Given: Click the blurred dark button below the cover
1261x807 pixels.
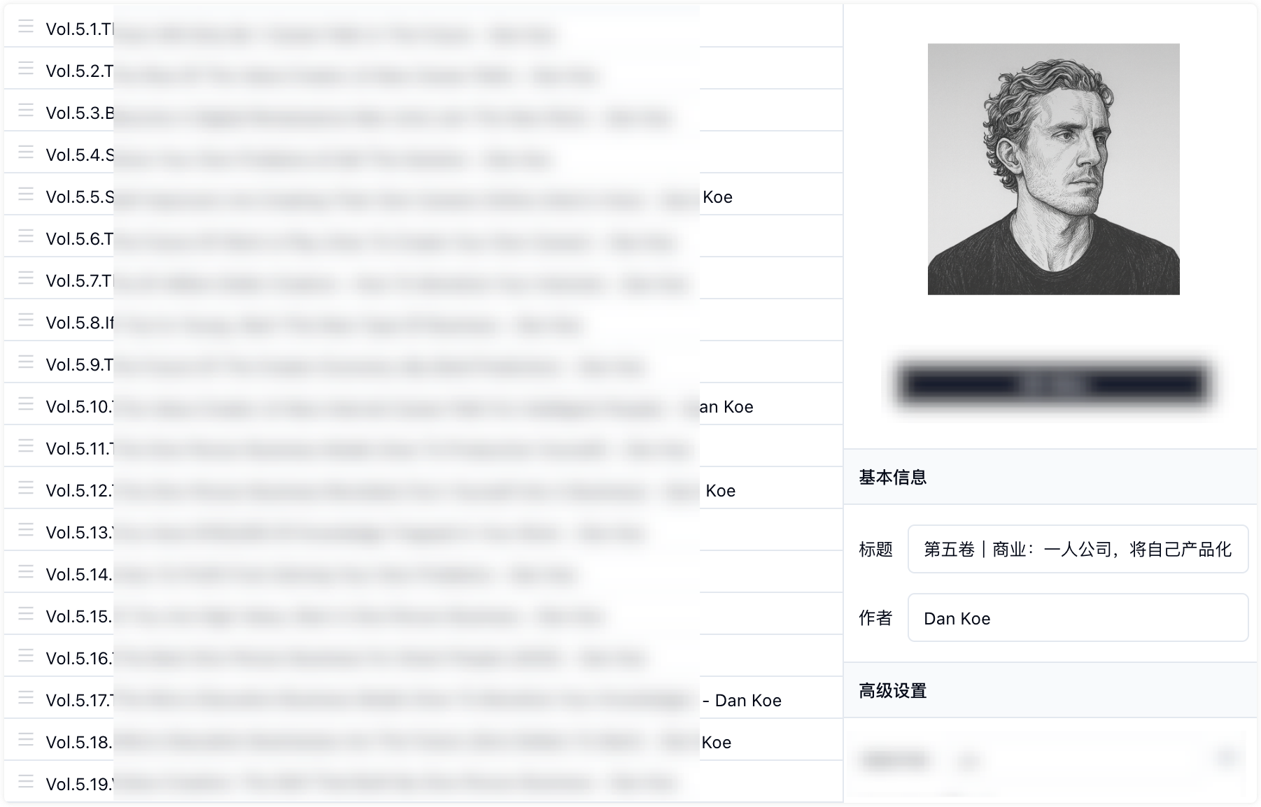Looking at the screenshot, I should [1053, 384].
